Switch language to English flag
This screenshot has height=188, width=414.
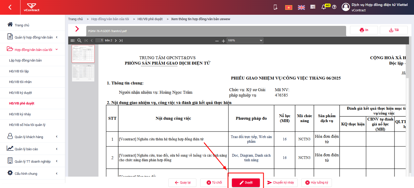tap(301, 7)
